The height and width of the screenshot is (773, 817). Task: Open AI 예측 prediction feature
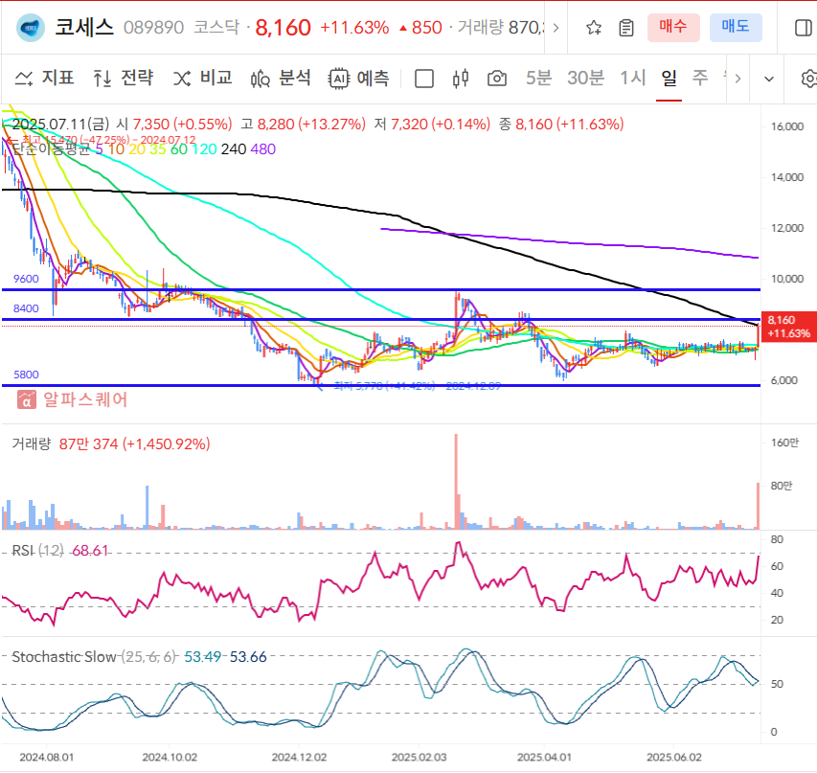[359, 79]
